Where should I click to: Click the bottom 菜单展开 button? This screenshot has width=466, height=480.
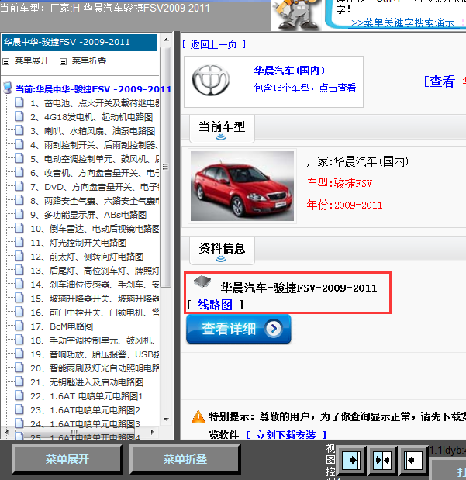coord(67,459)
